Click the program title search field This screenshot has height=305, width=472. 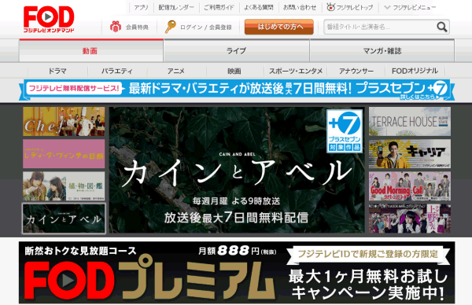coord(380,27)
